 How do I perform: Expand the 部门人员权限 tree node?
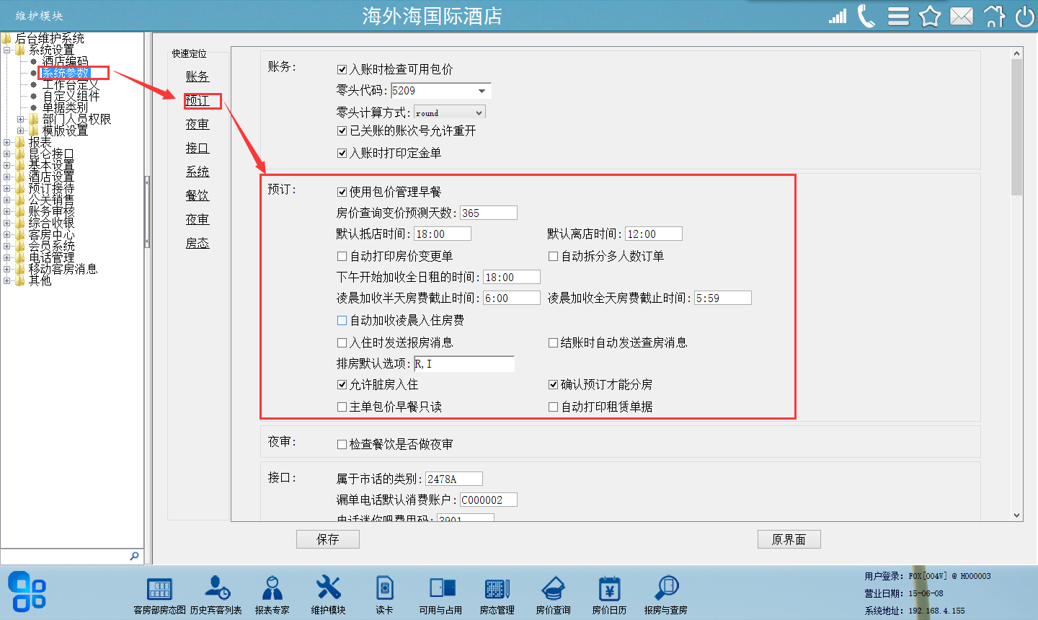tap(20, 120)
